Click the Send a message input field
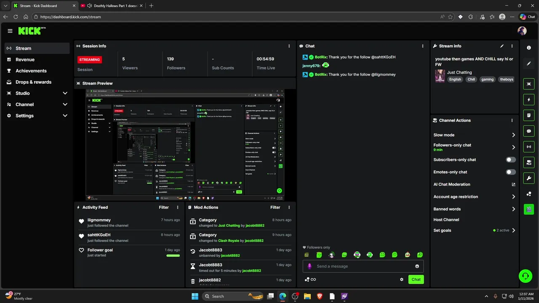Viewport: 539px width, 303px height. click(363, 266)
